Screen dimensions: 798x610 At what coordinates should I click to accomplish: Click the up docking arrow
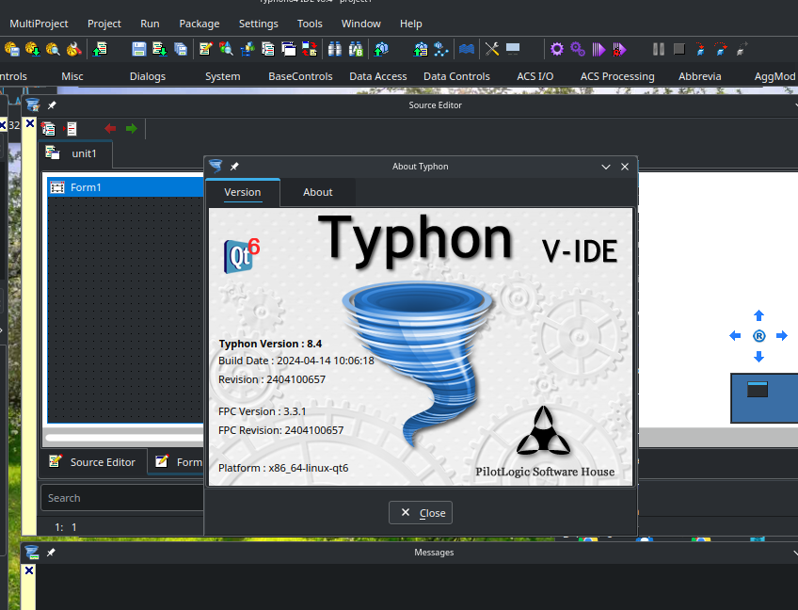[758, 315]
